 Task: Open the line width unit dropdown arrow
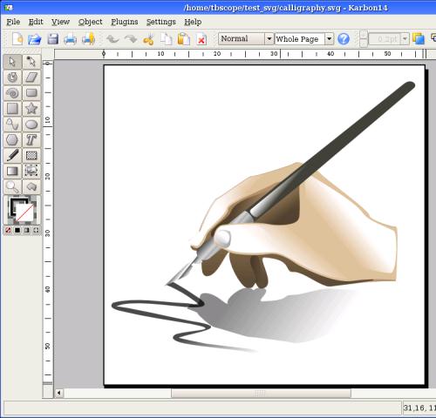(405, 38)
